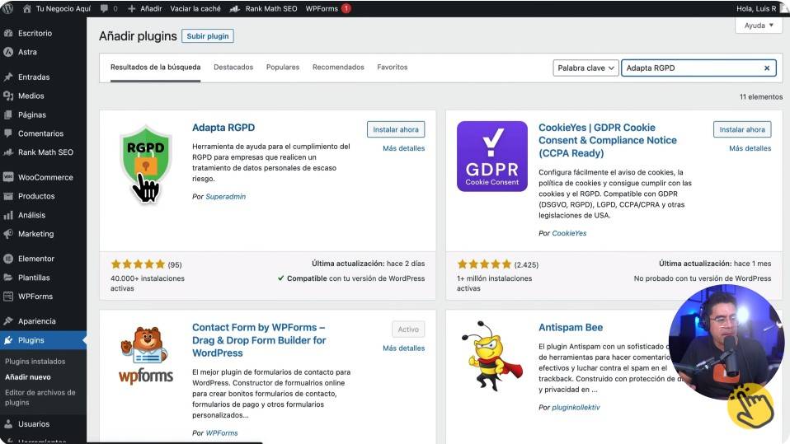
Task: Open Vaciar la caché in admin bar
Action: coord(195,8)
